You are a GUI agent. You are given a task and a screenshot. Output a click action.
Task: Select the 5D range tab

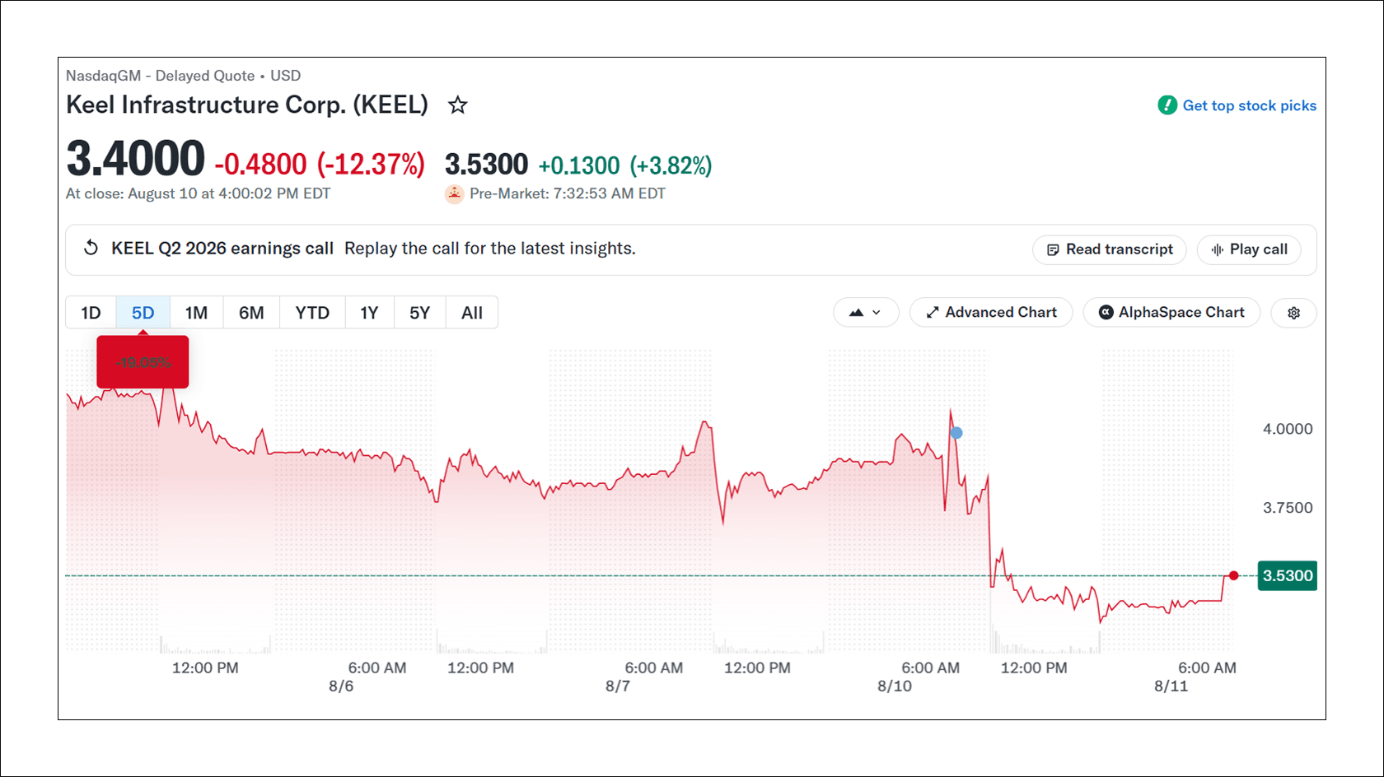pos(143,313)
